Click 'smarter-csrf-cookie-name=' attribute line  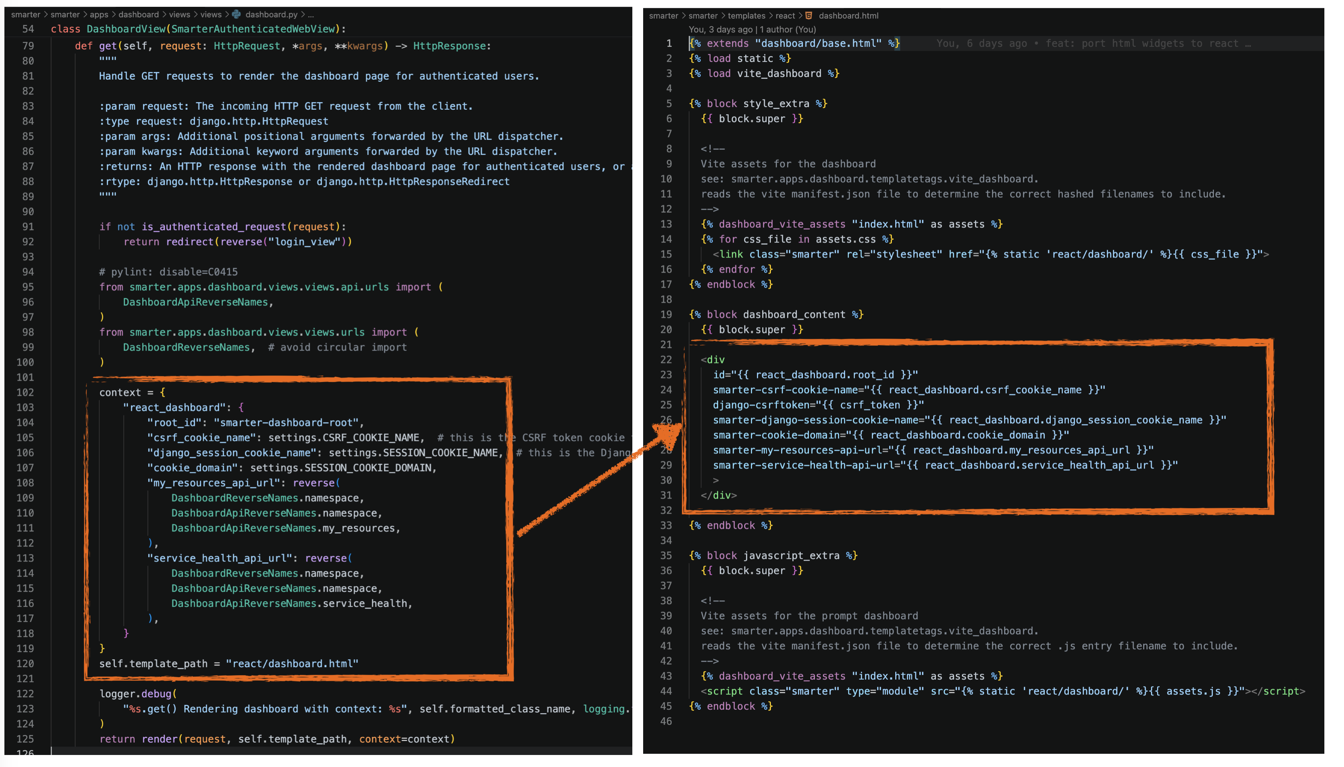pyautogui.click(x=909, y=390)
